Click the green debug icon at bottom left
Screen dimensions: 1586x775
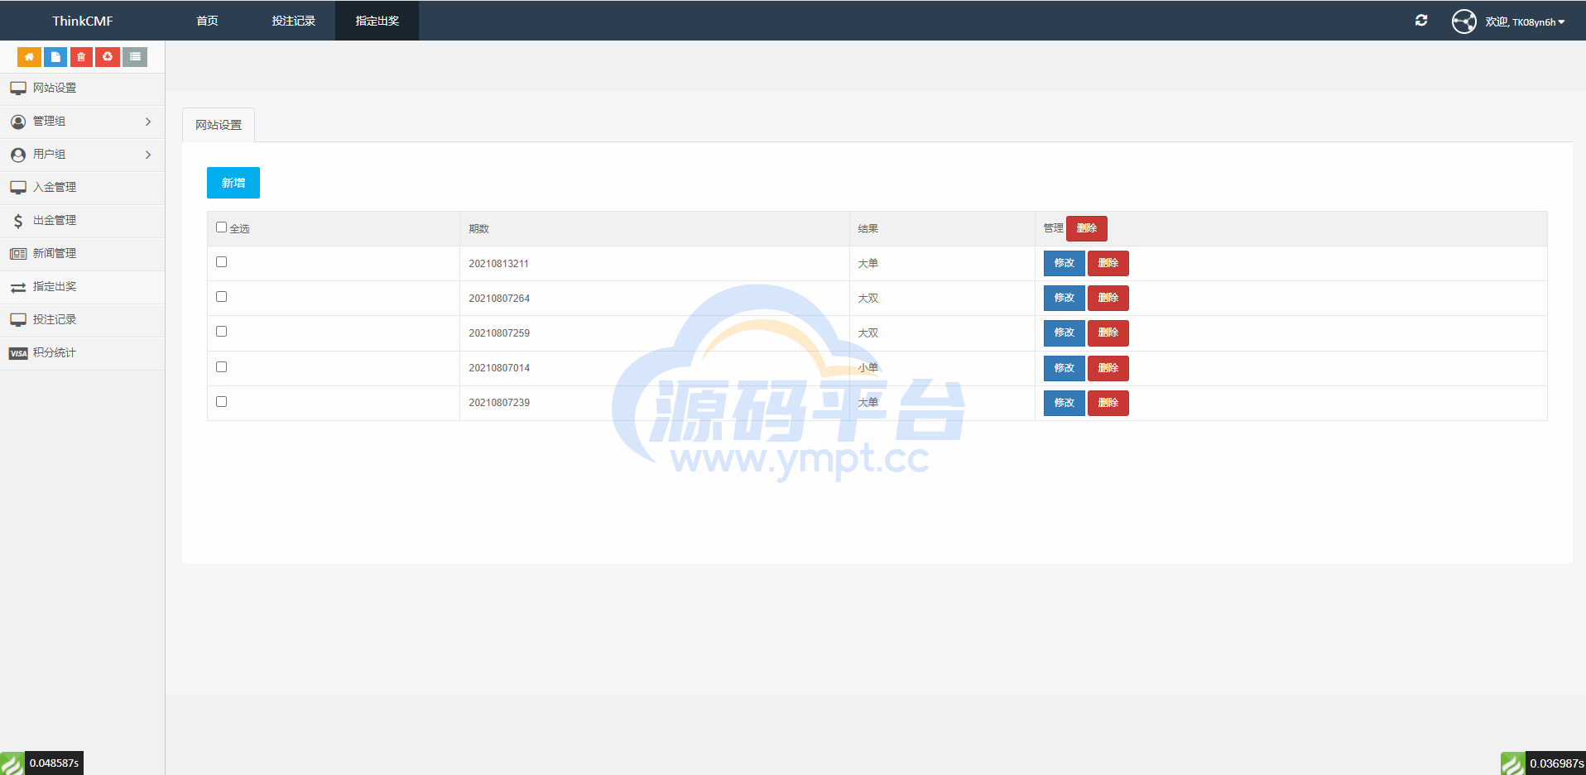click(12, 763)
